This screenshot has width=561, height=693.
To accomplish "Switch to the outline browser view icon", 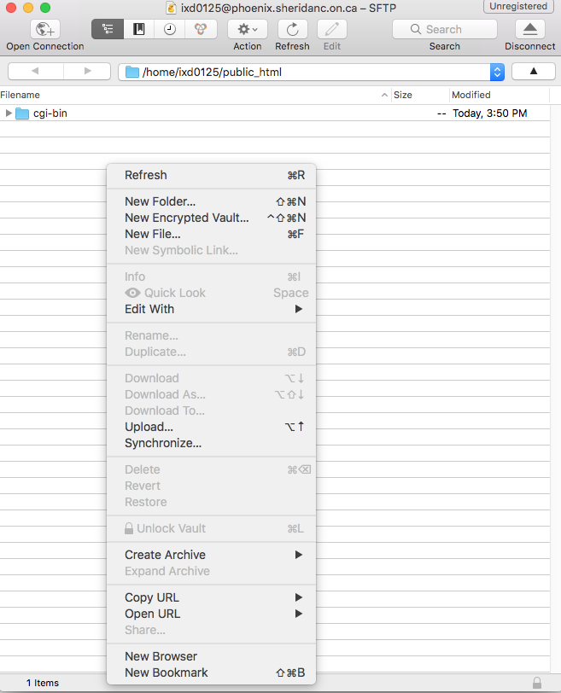I will pos(108,29).
